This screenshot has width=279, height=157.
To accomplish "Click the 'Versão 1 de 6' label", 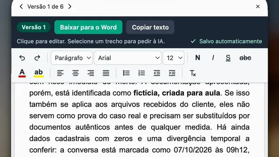I will [x=45, y=7].
